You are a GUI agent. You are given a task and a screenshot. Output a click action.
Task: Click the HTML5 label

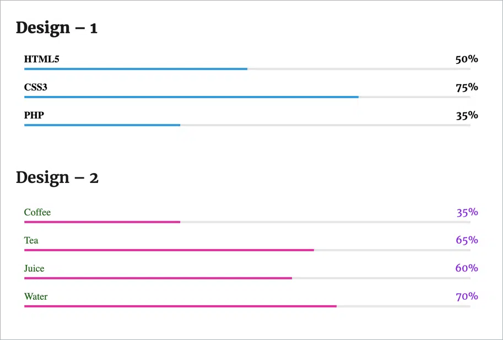(42, 59)
